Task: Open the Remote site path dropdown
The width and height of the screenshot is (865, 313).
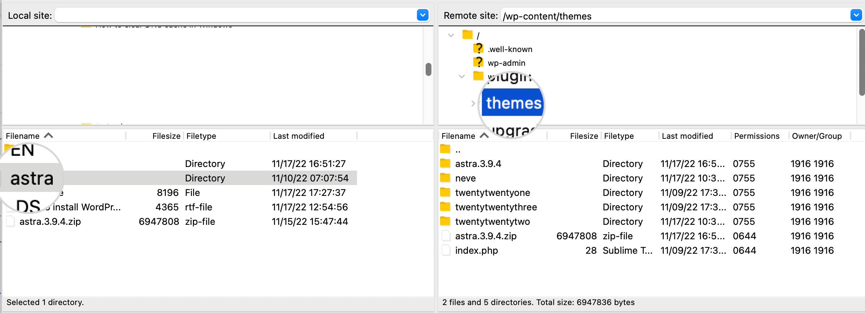Action: 856,15
